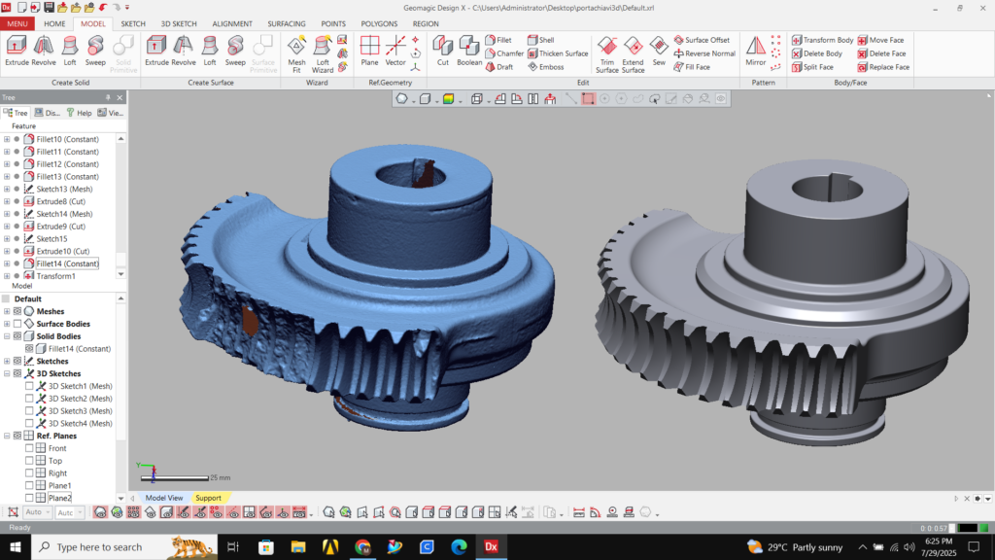The height and width of the screenshot is (560, 995).
Task: Check the Surface Bodies visibility box
Action: 17,324
